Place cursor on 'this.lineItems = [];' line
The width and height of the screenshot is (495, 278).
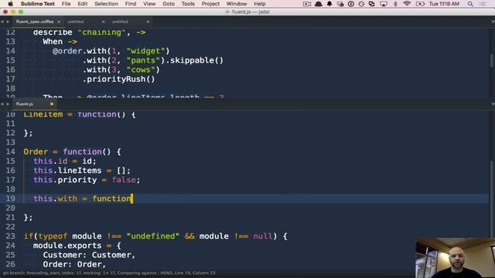(x=82, y=171)
